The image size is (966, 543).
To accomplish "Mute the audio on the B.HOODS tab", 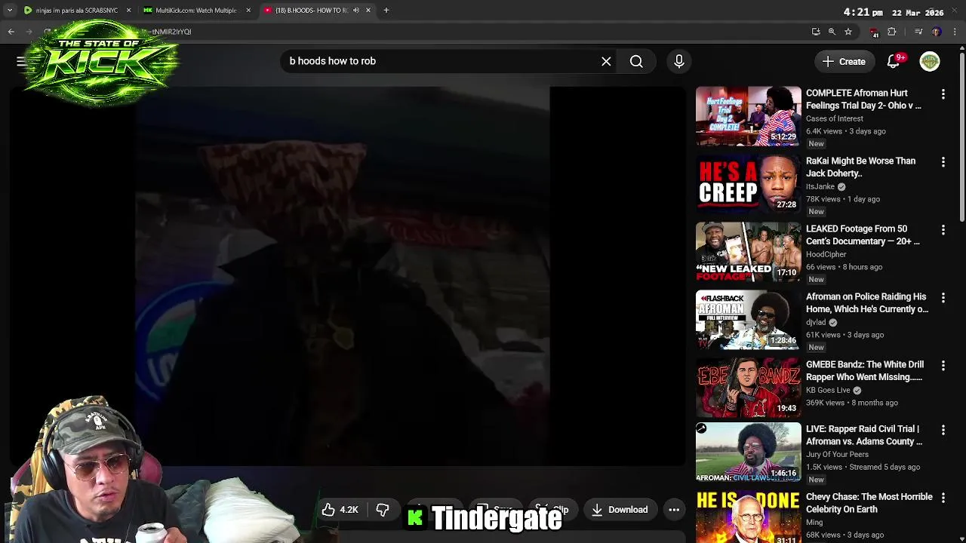I will tap(355, 11).
